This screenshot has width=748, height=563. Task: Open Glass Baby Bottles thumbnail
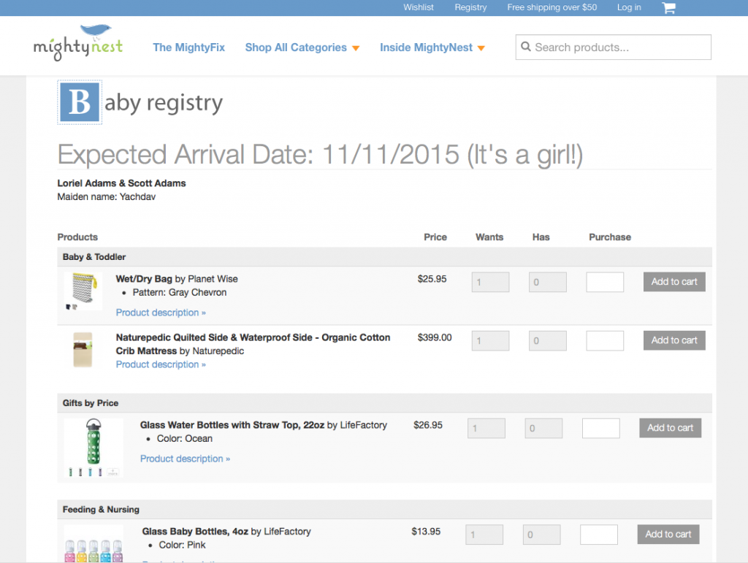coord(93,543)
